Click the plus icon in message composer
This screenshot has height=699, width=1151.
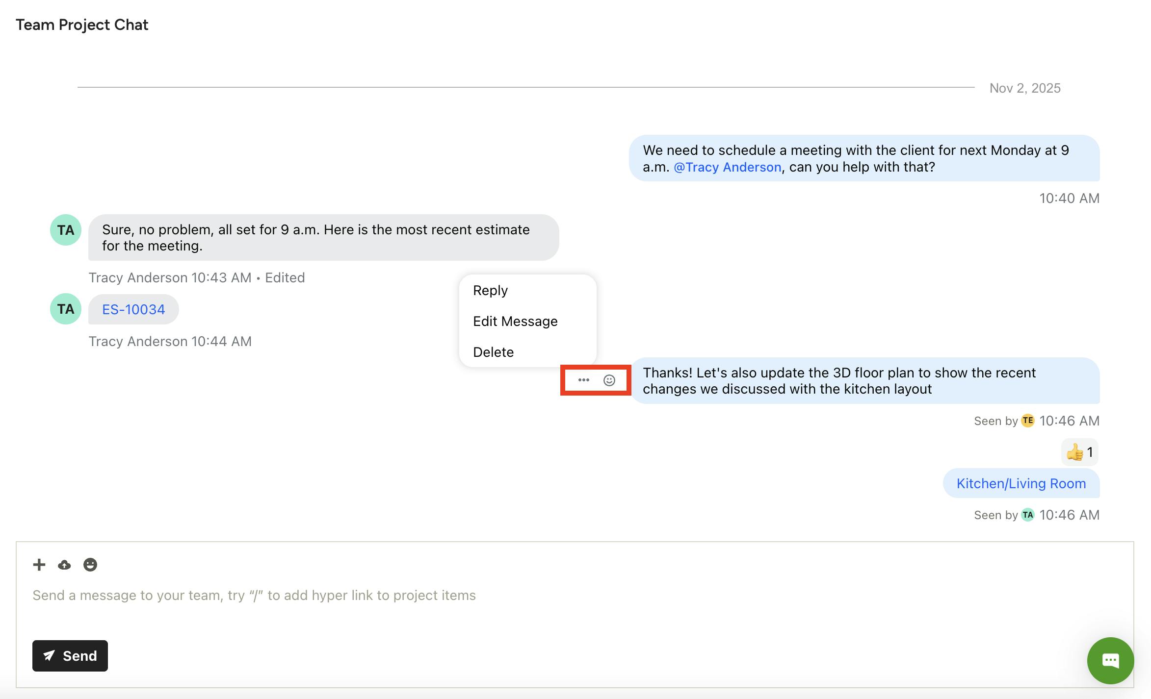pos(39,565)
